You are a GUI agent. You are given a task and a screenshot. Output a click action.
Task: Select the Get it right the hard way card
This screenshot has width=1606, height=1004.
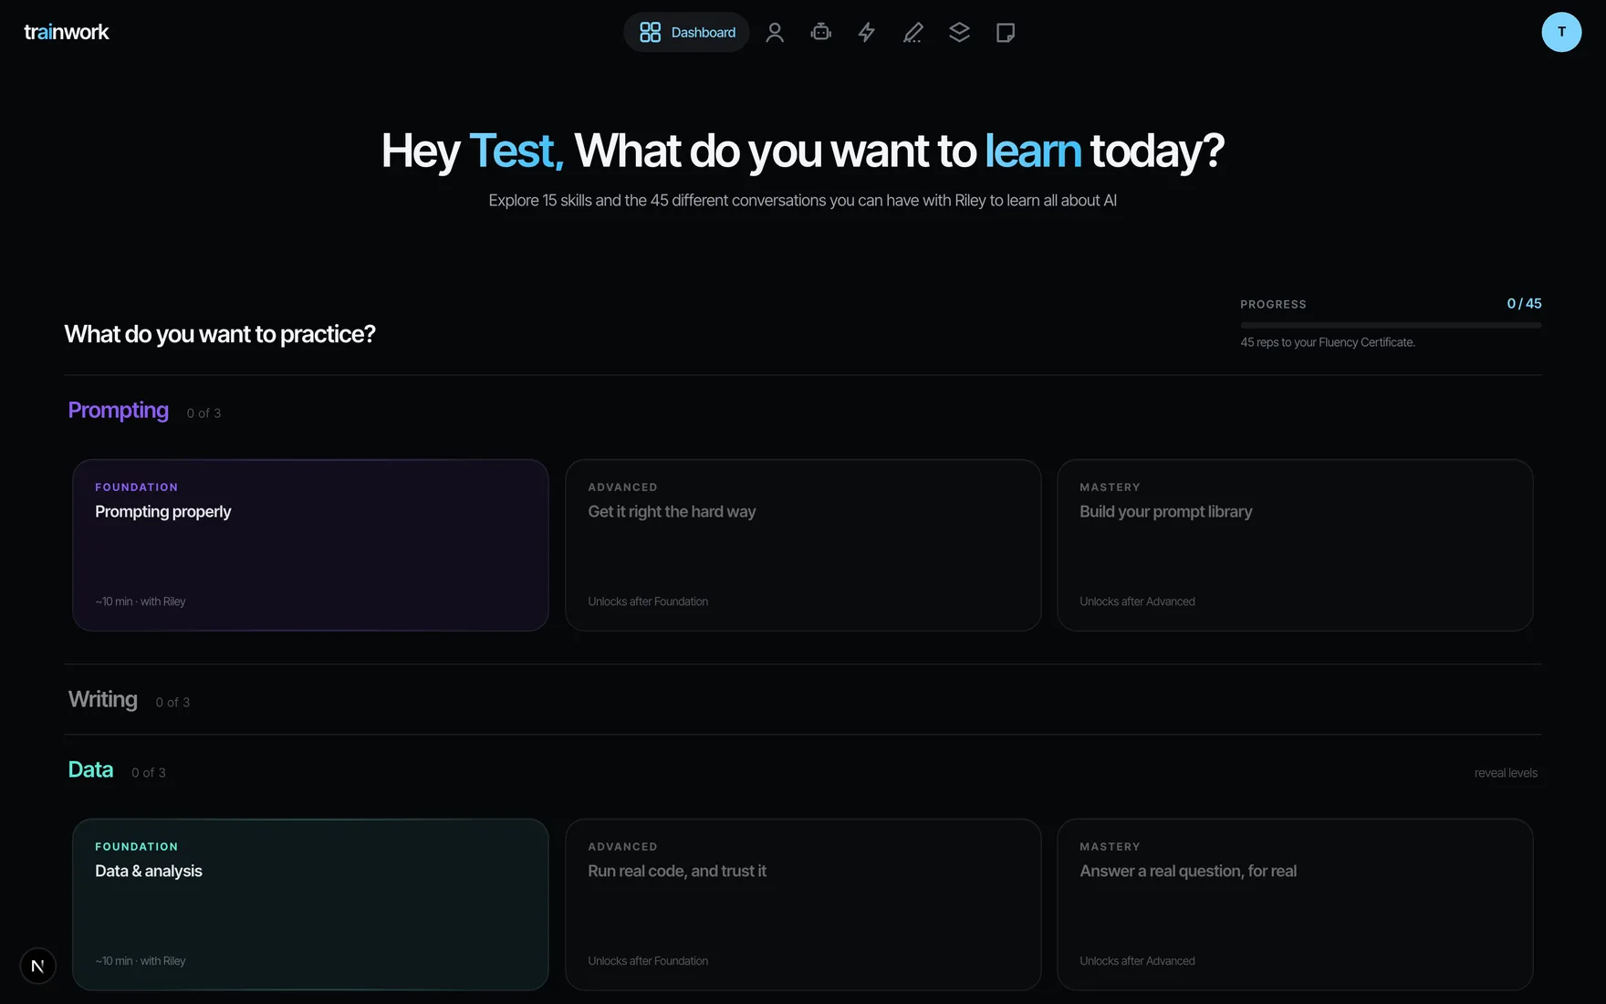coord(803,545)
